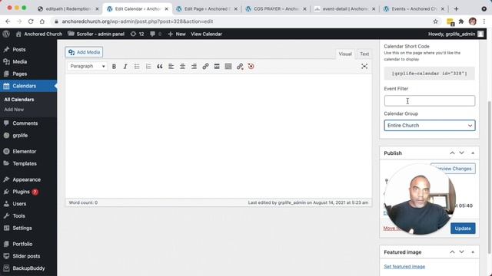Insert a bulleted list
The width and height of the screenshot is (492, 276).
pyautogui.click(x=137, y=67)
